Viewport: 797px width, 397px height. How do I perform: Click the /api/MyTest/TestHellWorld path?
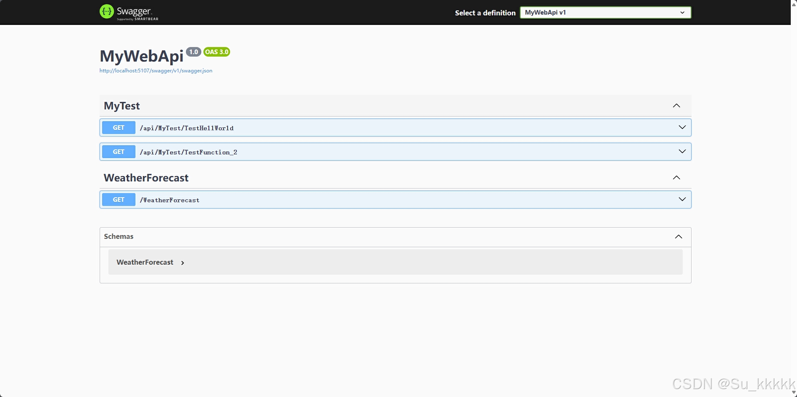click(x=187, y=128)
